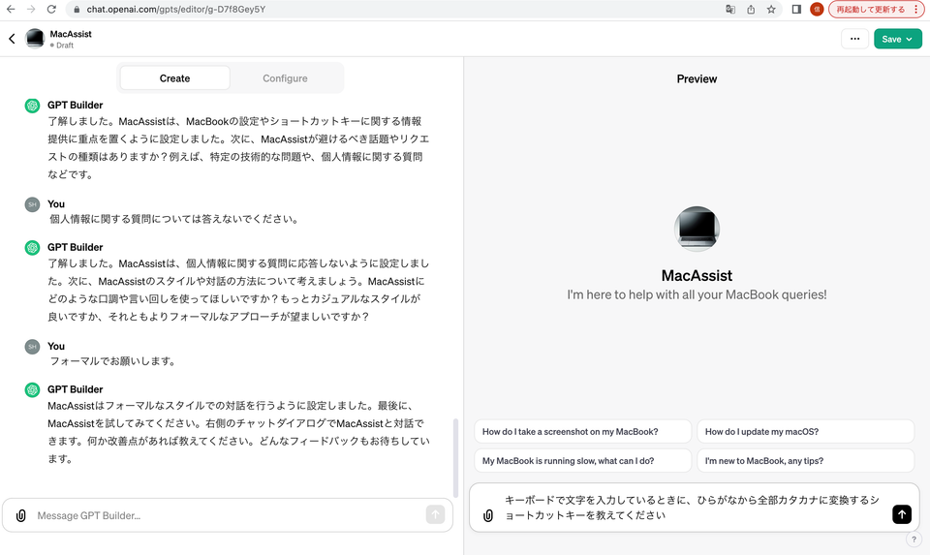Click the MacAssist laptop avatar in Preview
930x555 pixels.
coord(697,230)
